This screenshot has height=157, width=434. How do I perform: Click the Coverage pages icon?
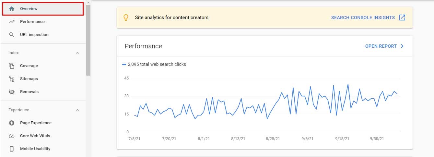point(12,66)
